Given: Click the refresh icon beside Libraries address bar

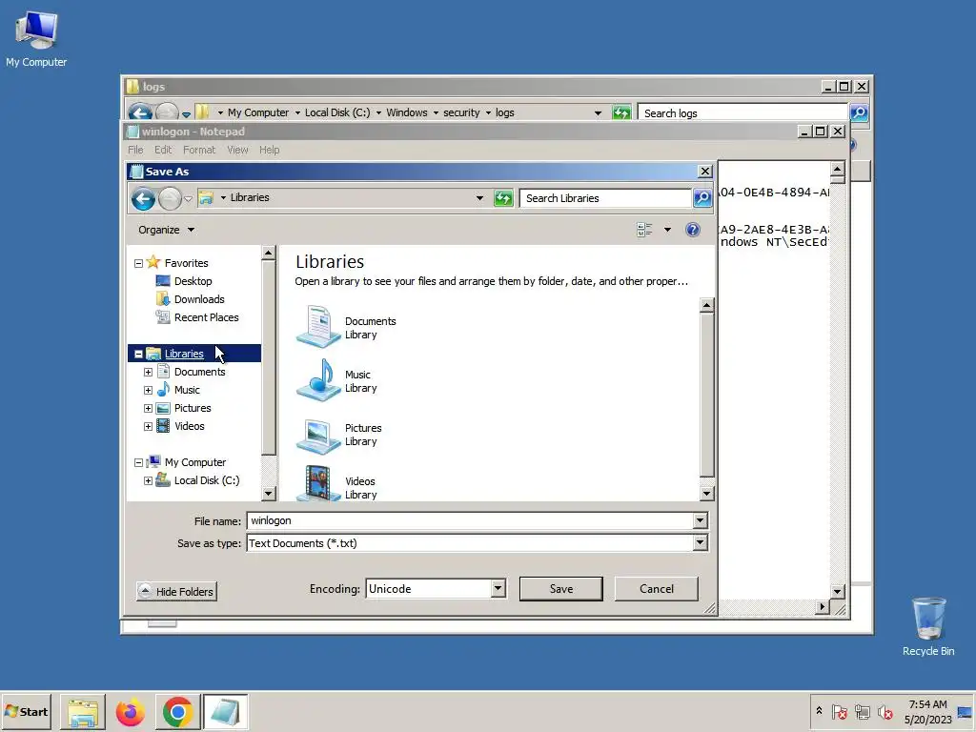Looking at the screenshot, I should [503, 198].
